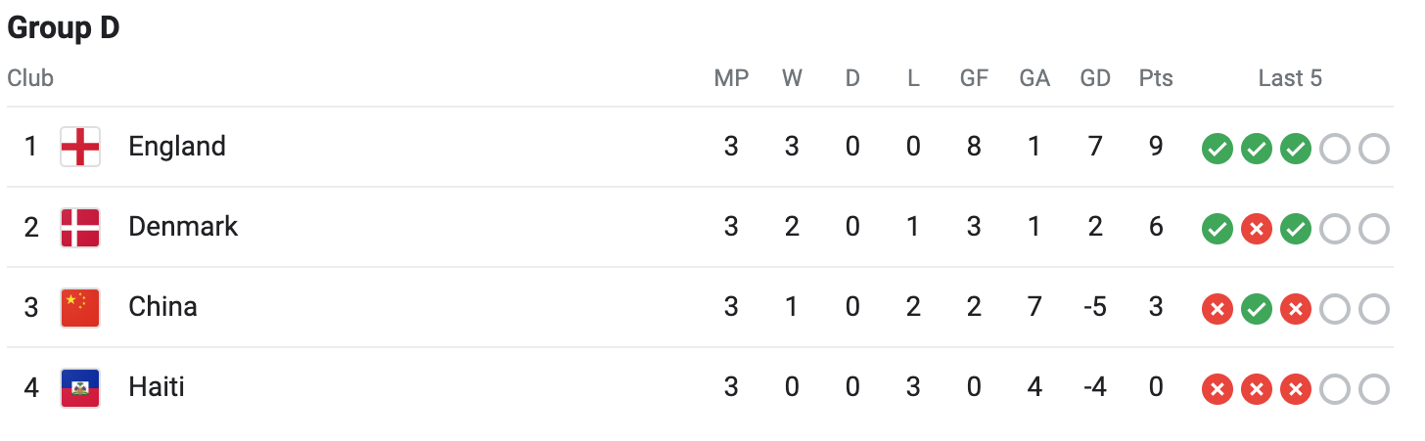Click England's last empty match circle

1374,150
